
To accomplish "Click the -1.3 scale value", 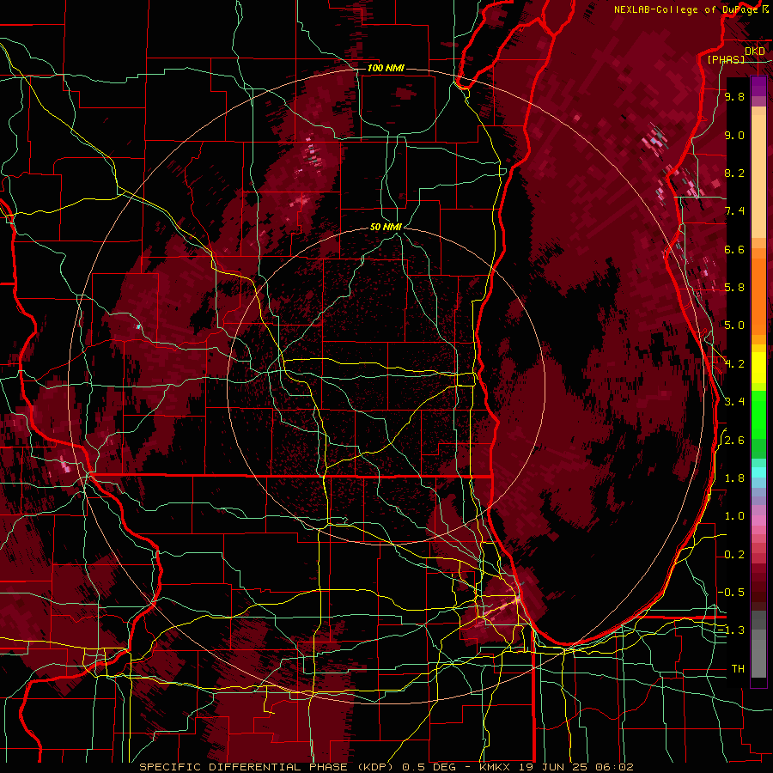I will [731, 630].
